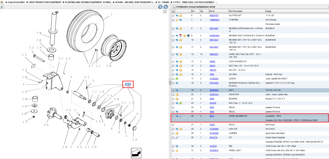Click the box icon on WEAR PAD row
The image size is (329, 159).
pyautogui.click(x=177, y=94)
